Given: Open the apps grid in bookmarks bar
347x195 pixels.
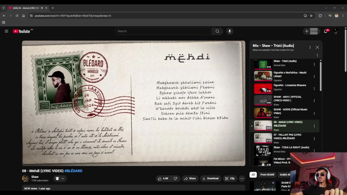Looking at the screenshot, I should (4, 22).
